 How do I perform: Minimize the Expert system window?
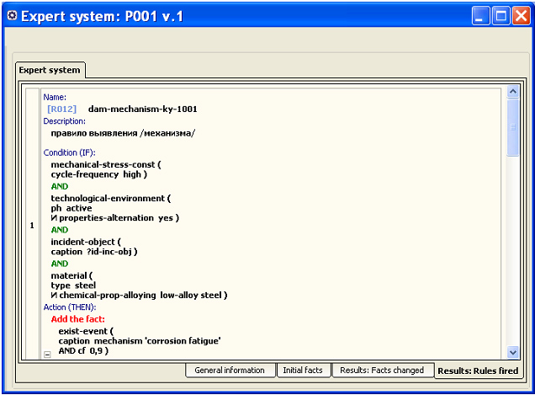[481, 16]
